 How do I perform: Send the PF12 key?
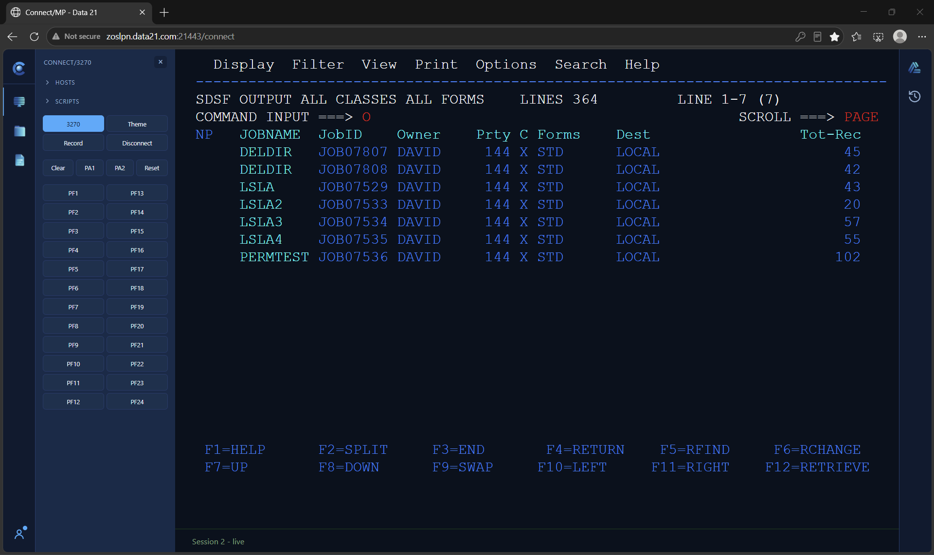(x=73, y=402)
